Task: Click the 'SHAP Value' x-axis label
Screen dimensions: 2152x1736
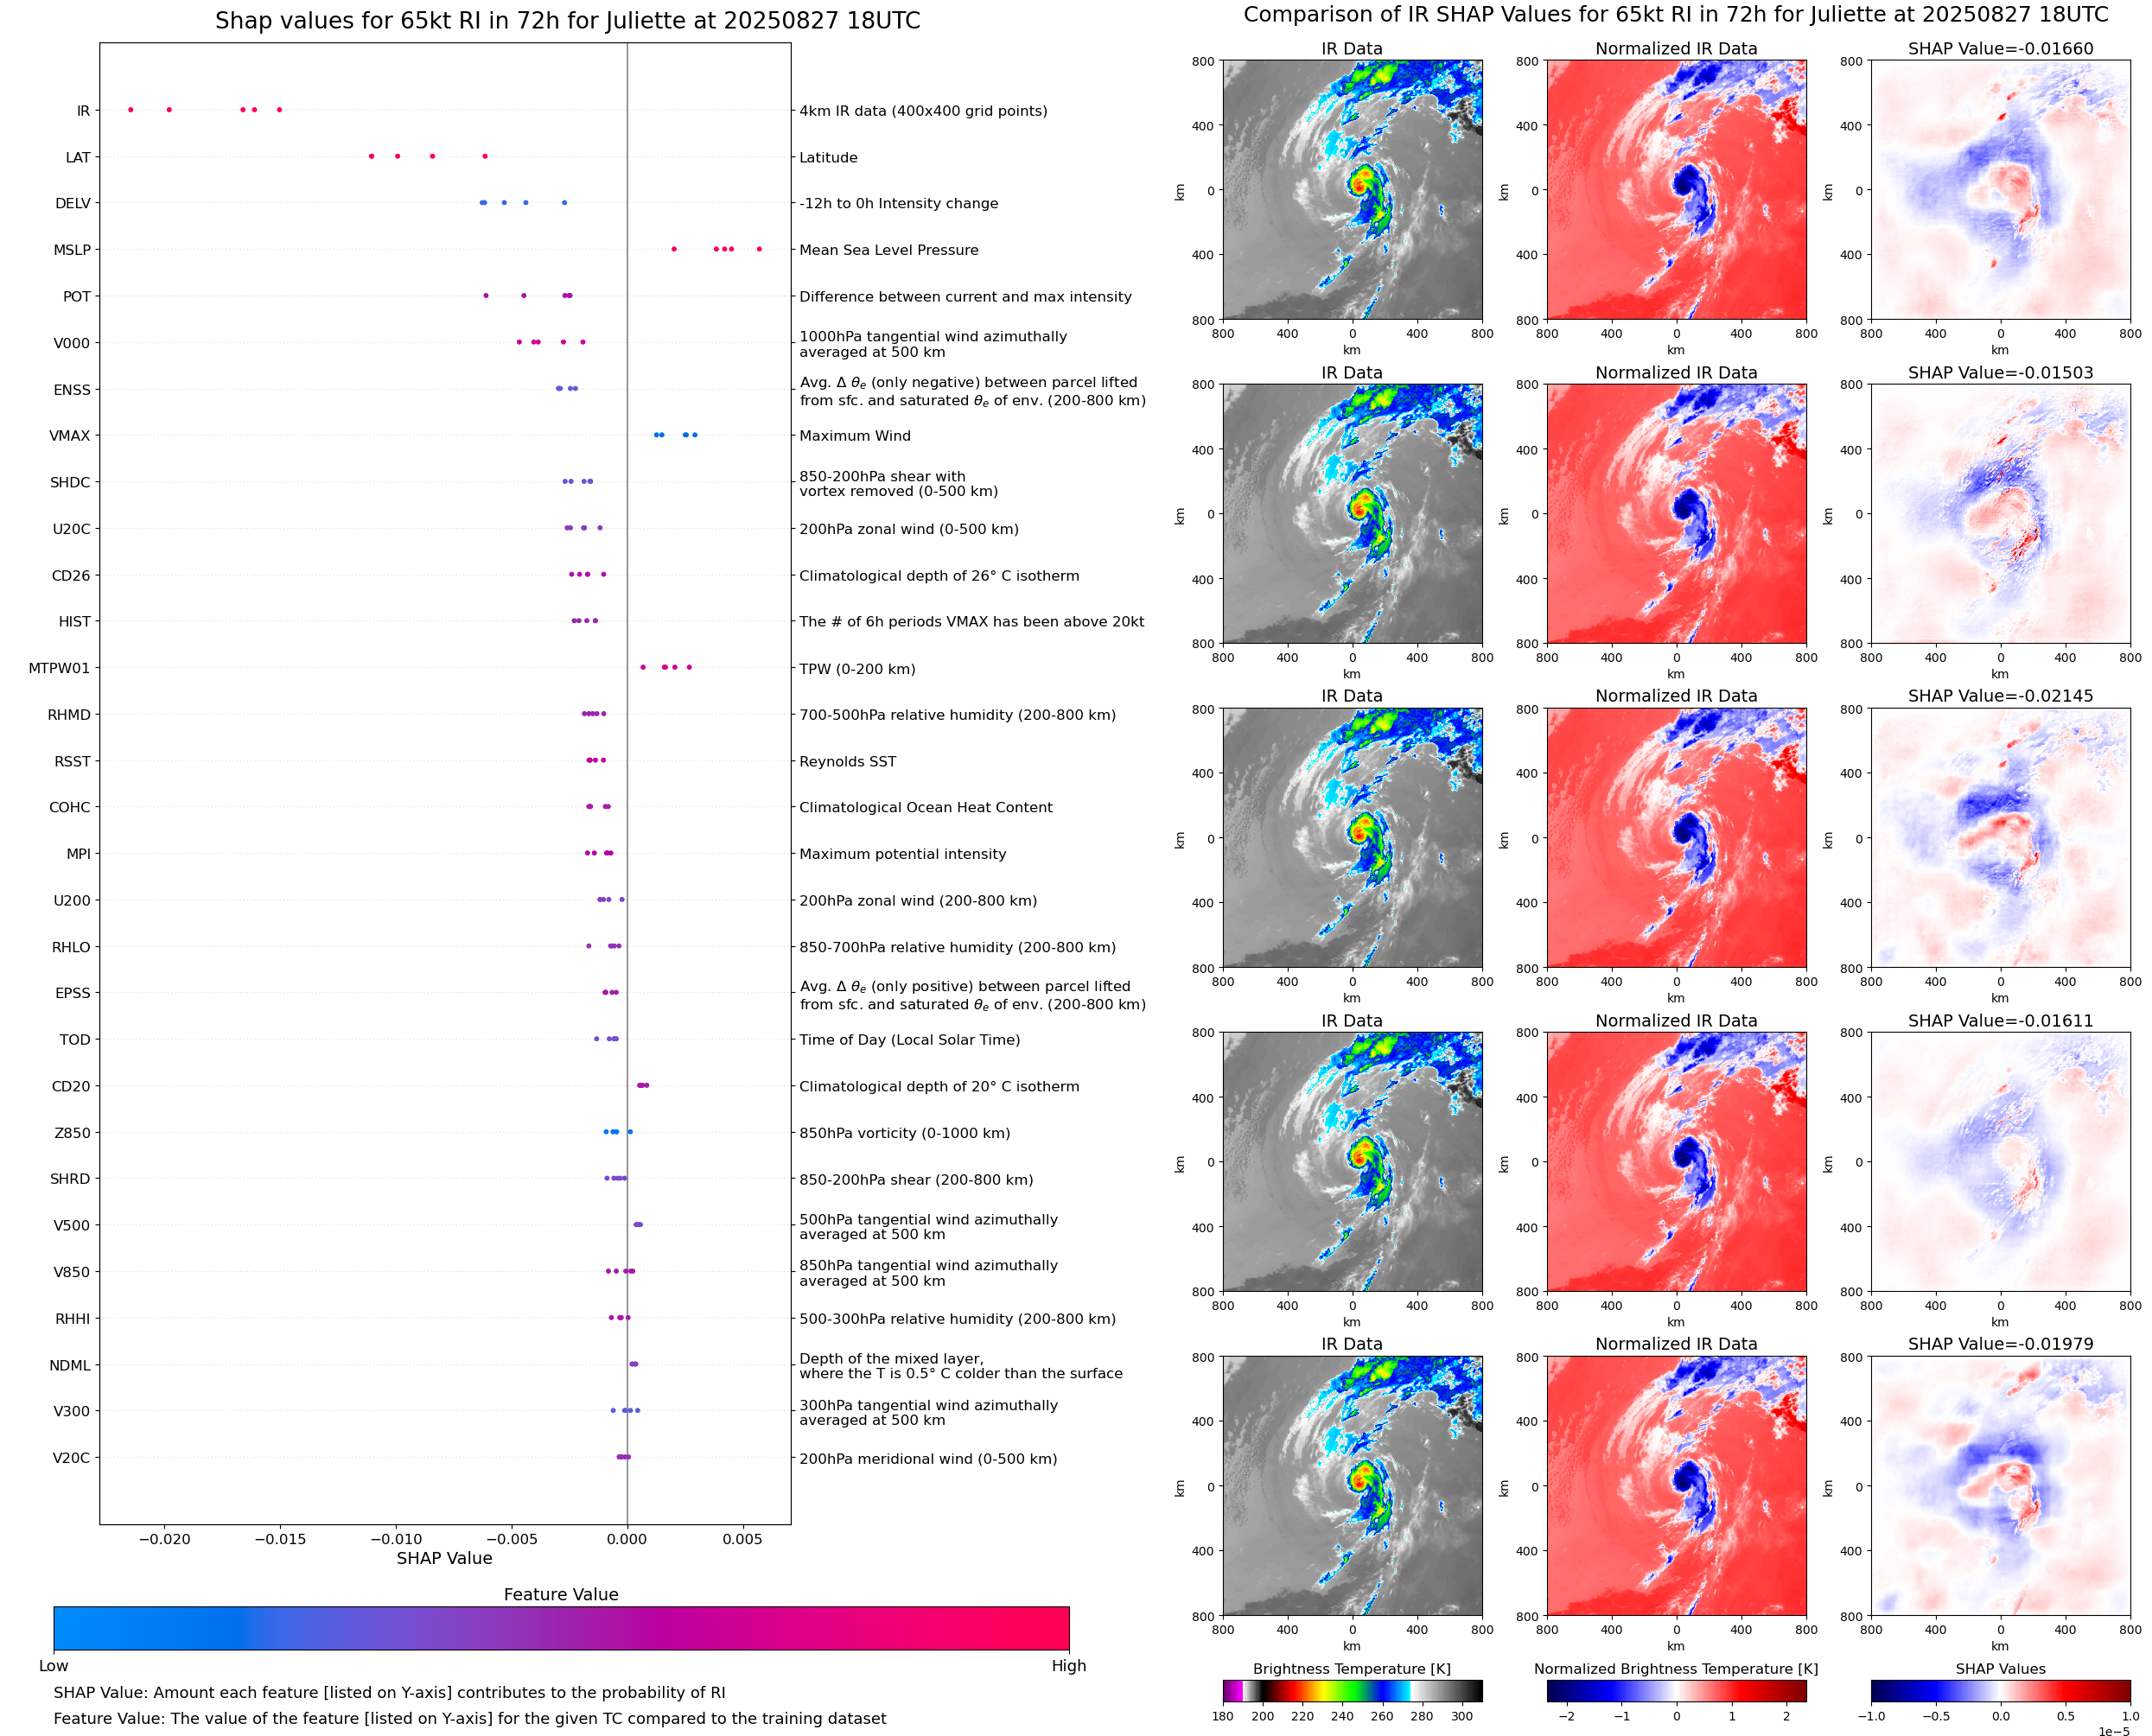Action: 444,1558
